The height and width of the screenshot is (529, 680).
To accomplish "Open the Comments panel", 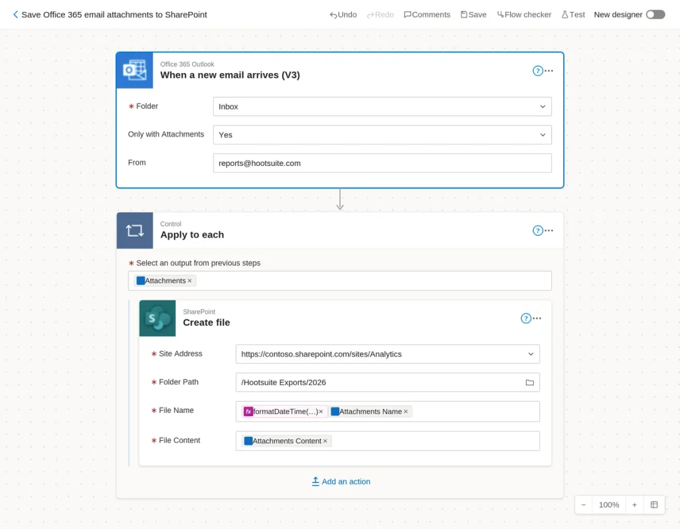I will pyautogui.click(x=427, y=15).
